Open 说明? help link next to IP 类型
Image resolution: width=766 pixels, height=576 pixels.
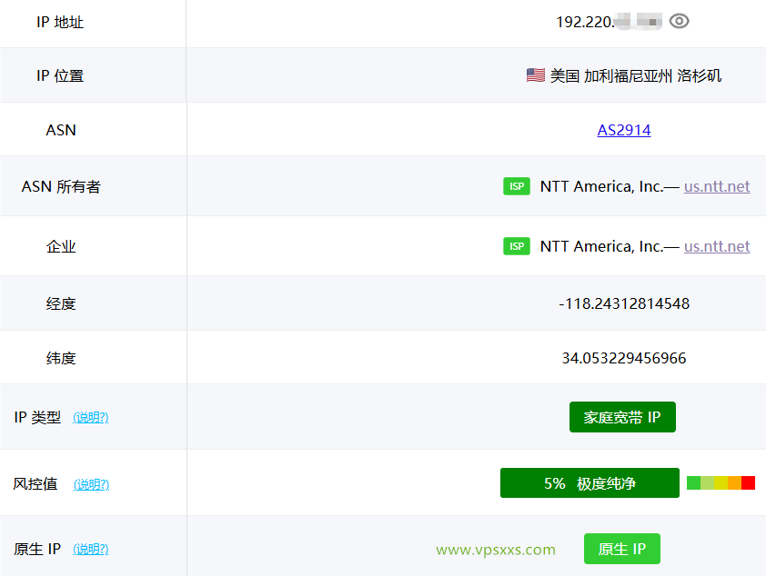tap(90, 418)
